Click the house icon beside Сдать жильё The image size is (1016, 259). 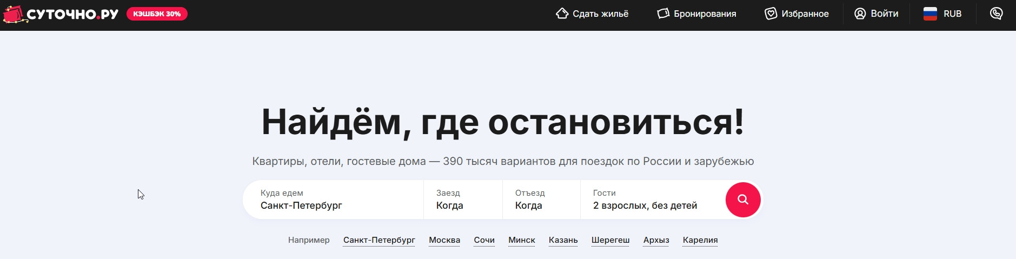[x=562, y=14]
